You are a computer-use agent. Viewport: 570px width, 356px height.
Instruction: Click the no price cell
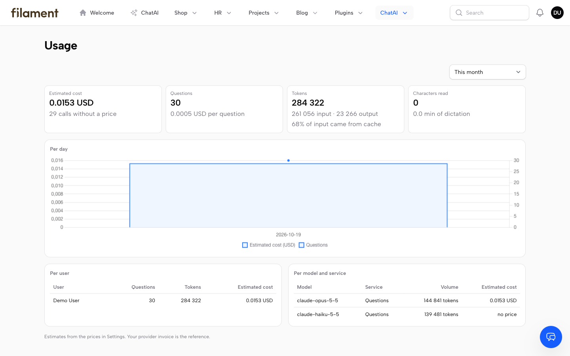tap(507, 314)
